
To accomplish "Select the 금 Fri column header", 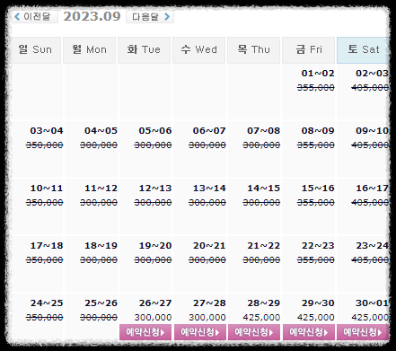I will [x=308, y=50].
